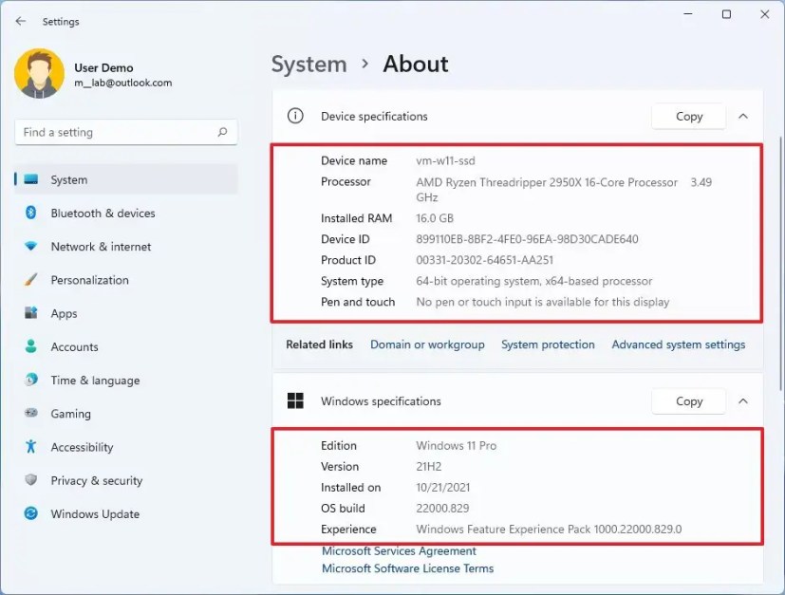
Task: Minimize the Settings window
Action: tap(688, 14)
